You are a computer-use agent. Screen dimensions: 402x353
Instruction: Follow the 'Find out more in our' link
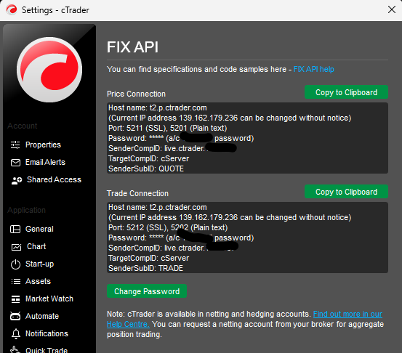[x=347, y=314]
